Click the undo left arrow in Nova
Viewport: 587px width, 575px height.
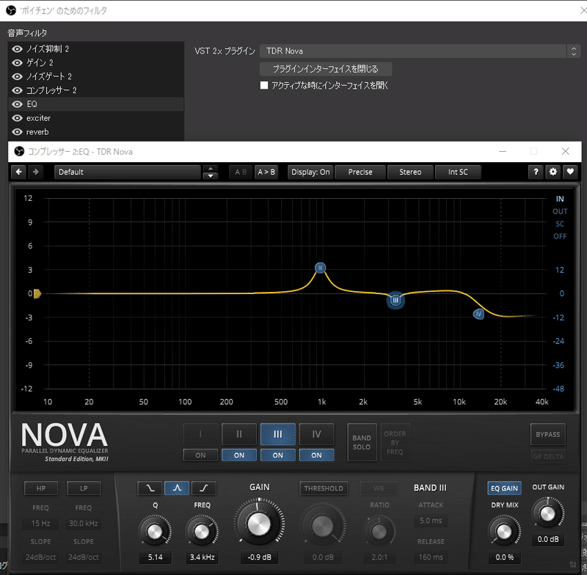[x=19, y=172]
